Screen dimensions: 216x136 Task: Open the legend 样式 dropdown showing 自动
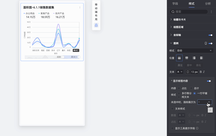pyautogui.click(x=195, y=51)
